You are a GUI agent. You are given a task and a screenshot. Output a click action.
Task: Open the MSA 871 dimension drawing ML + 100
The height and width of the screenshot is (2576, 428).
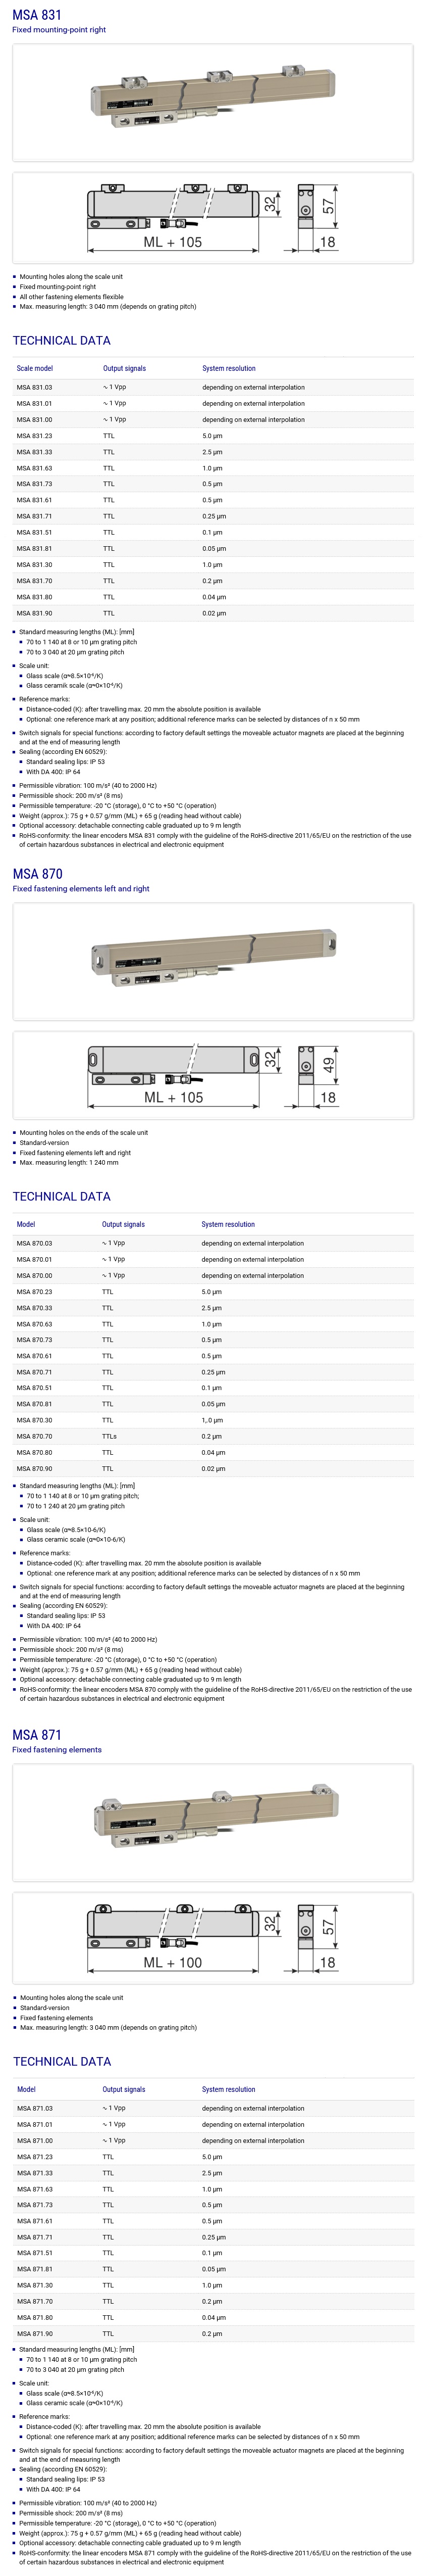pos(212,1938)
